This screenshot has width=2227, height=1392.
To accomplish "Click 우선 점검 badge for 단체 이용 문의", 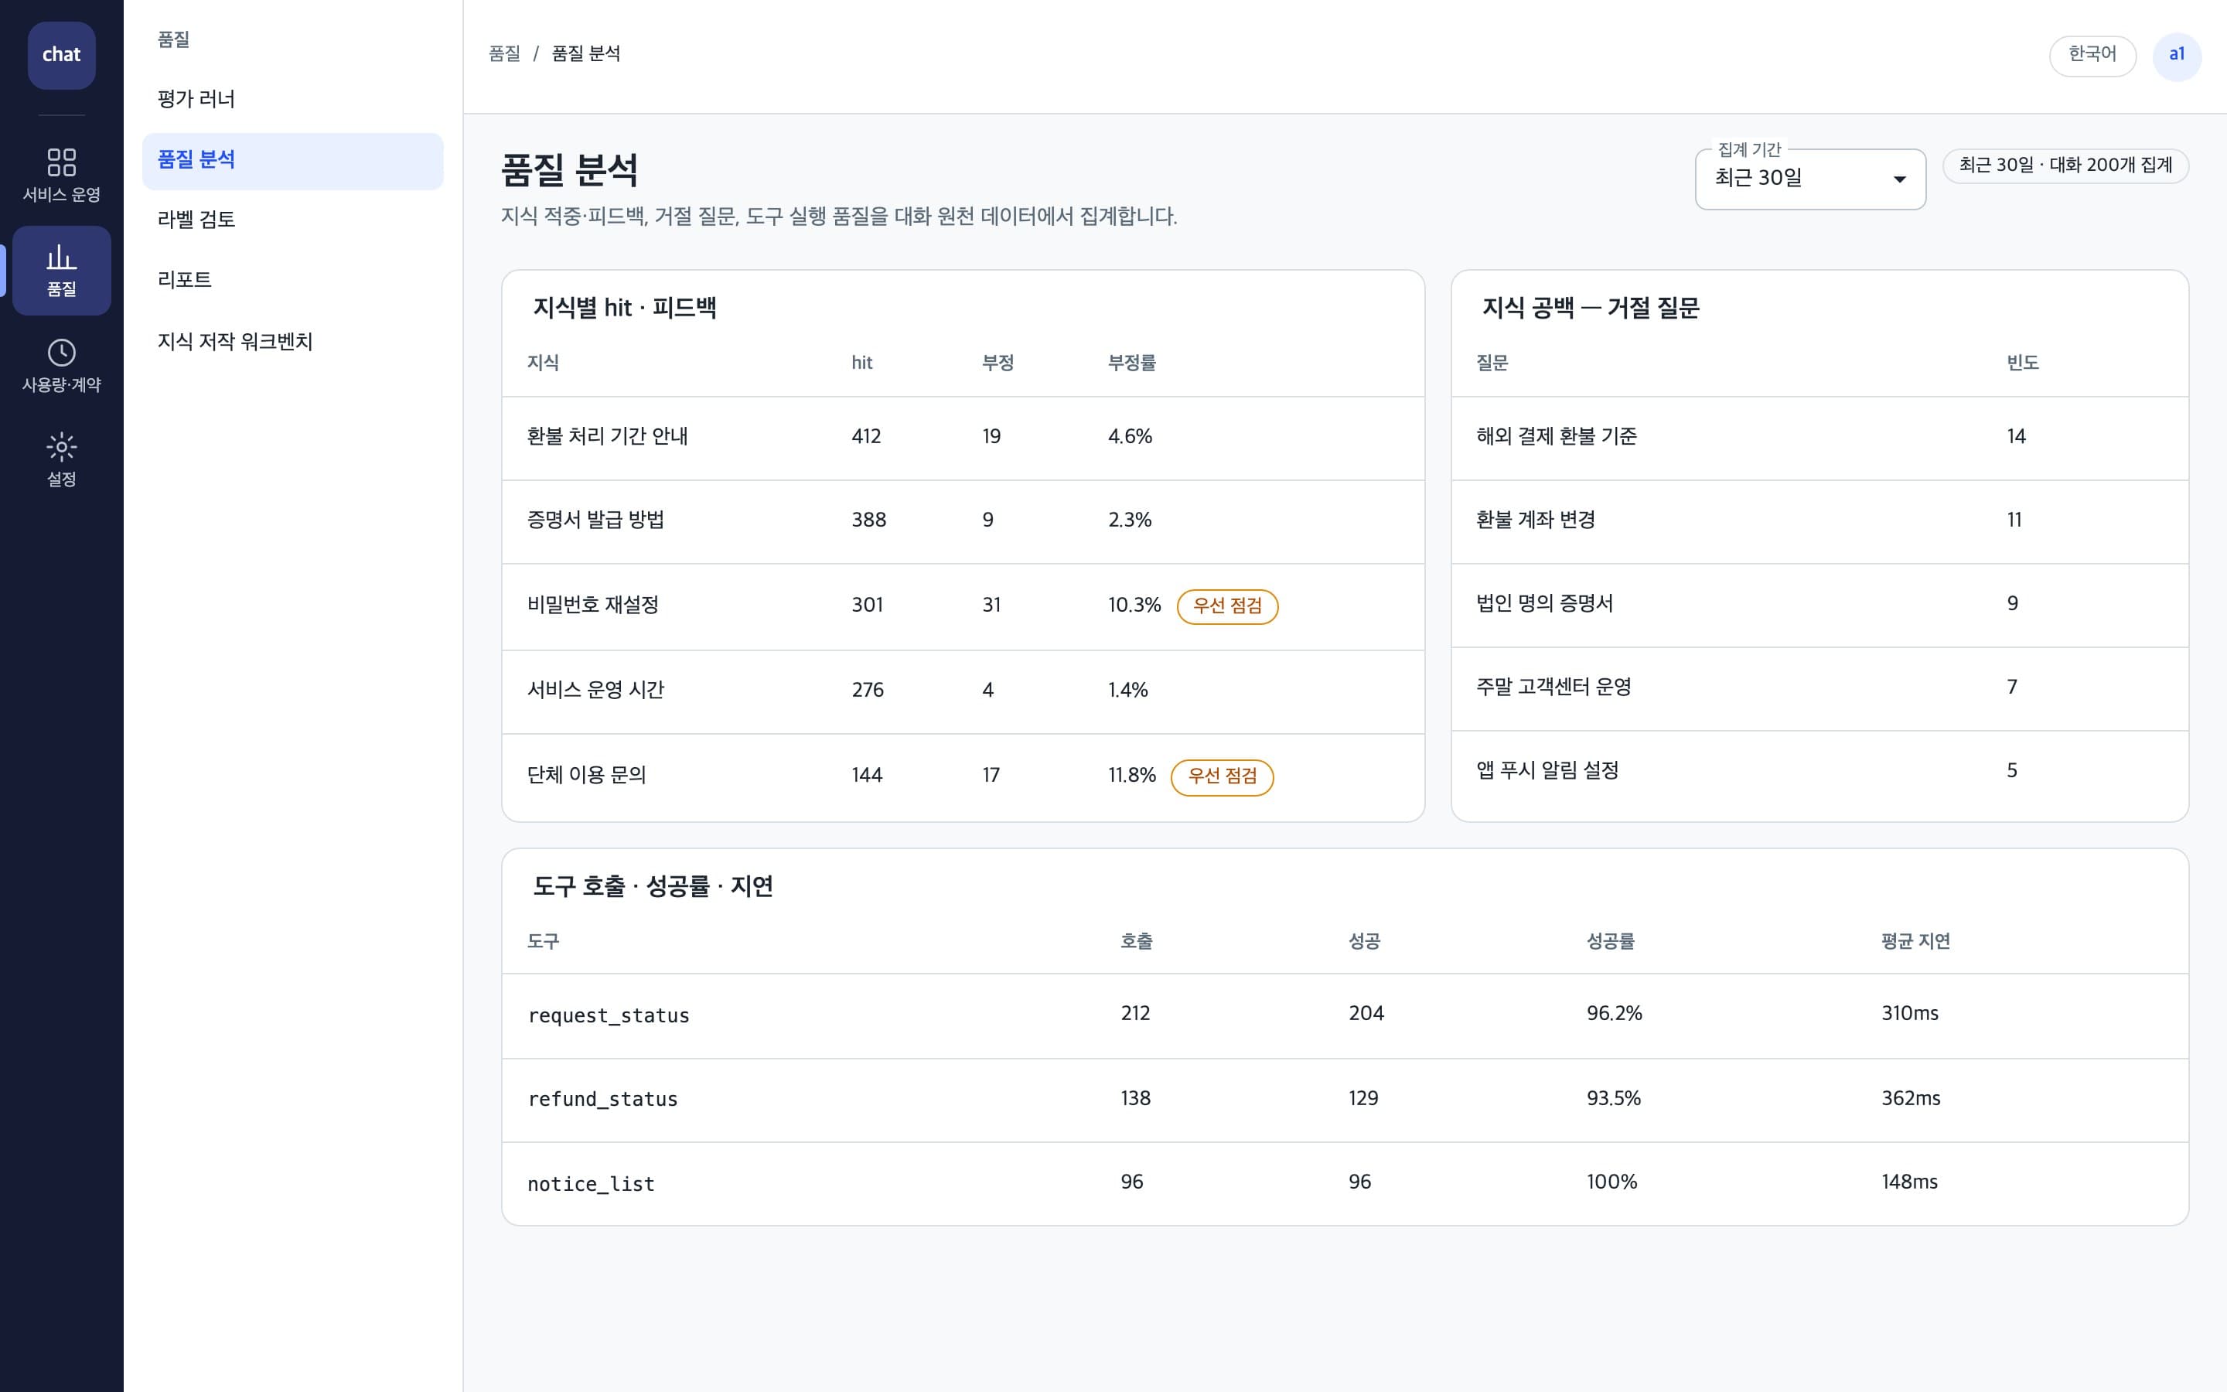I will 1222,776.
